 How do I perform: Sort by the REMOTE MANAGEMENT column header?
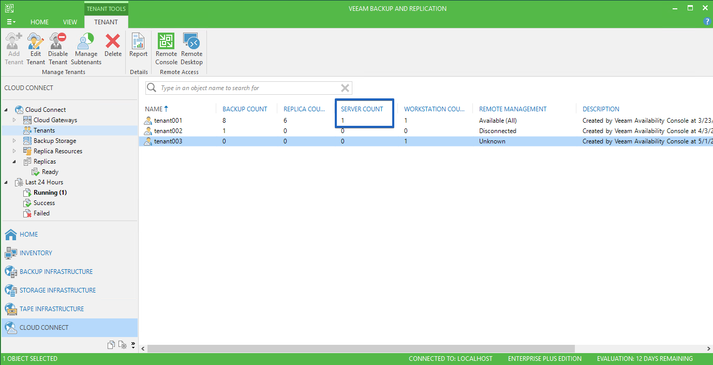[x=513, y=109]
